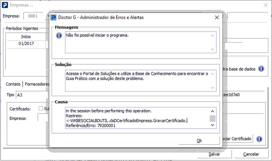
Task: Open the Contato tab
Action: click(13, 84)
